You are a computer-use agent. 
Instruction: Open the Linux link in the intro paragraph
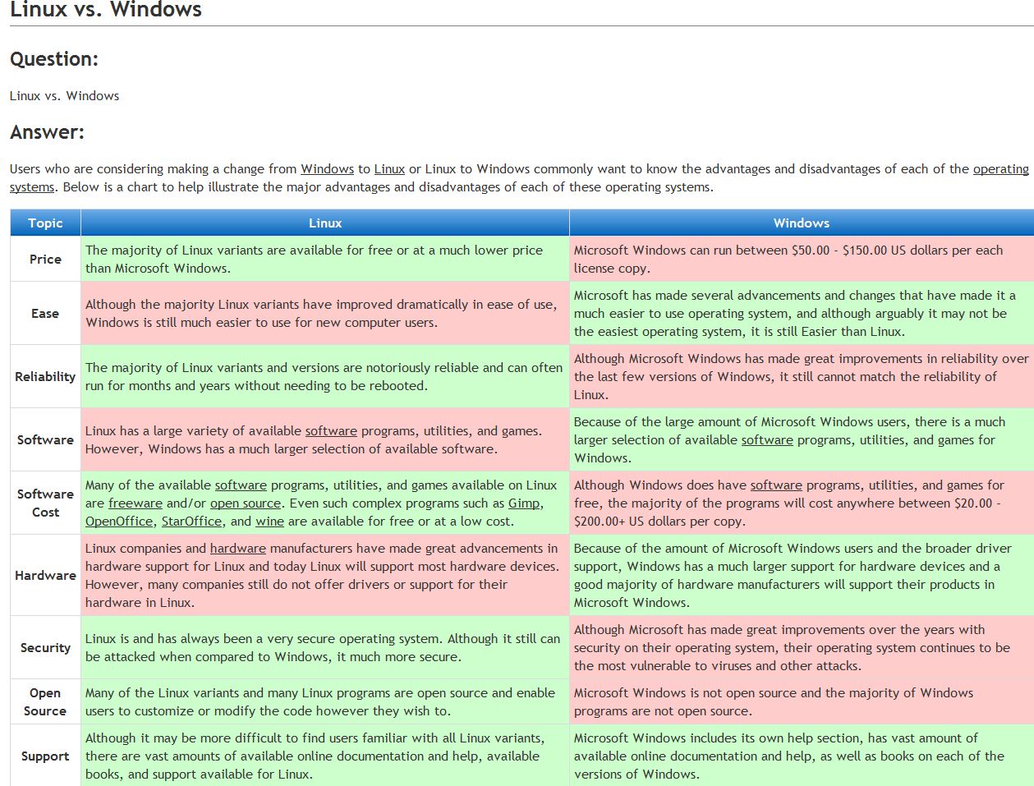[x=389, y=169]
